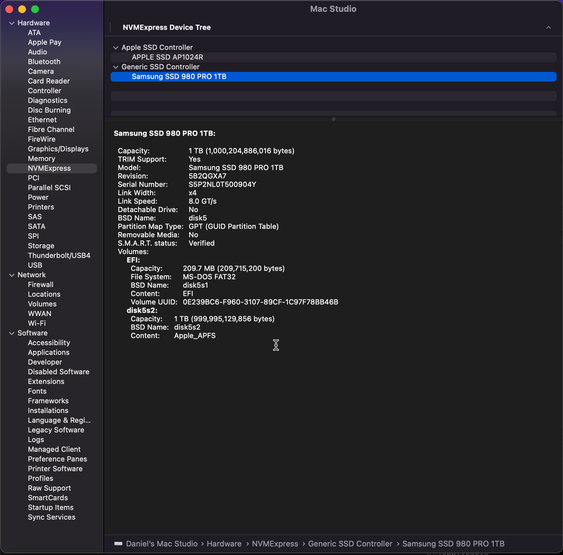Click the Volume UUID value
This screenshot has width=563, height=555.
pyautogui.click(x=260, y=302)
